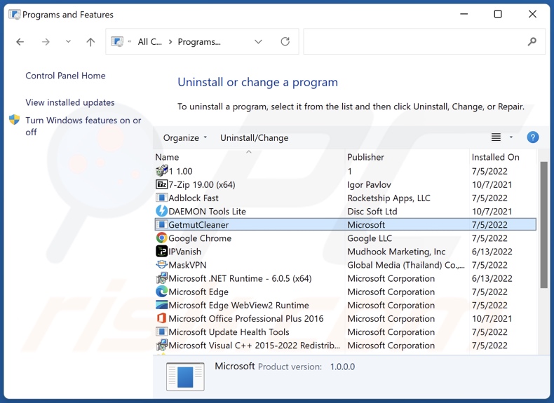Click the Microsoft Edge icon in list
Image resolution: width=554 pixels, height=403 pixels.
(x=161, y=292)
